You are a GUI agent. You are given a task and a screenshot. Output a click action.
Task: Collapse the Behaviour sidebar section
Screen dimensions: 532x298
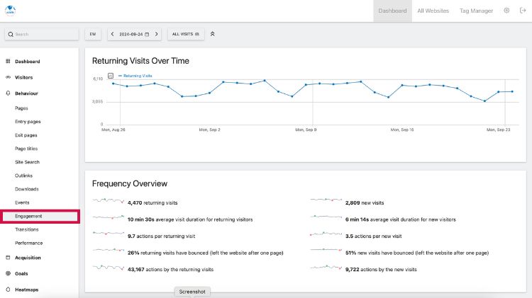26,93
